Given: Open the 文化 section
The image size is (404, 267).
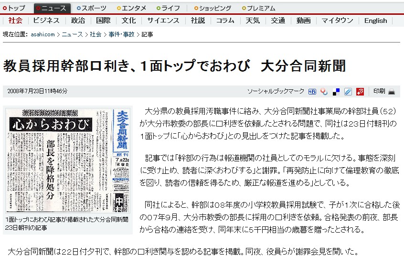Looking at the screenshot, I should 128,21.
